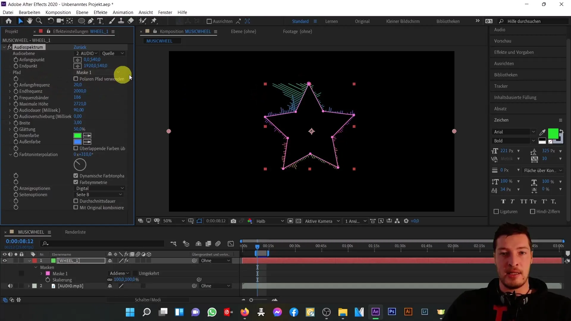The image size is (571, 321).
Task: Select the Clone Stamp tool
Action: pyautogui.click(x=121, y=21)
